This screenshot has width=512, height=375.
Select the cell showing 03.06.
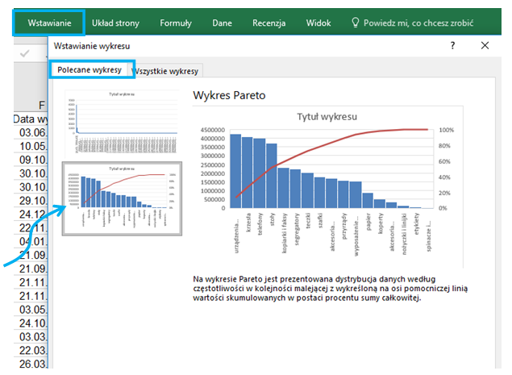coord(31,132)
